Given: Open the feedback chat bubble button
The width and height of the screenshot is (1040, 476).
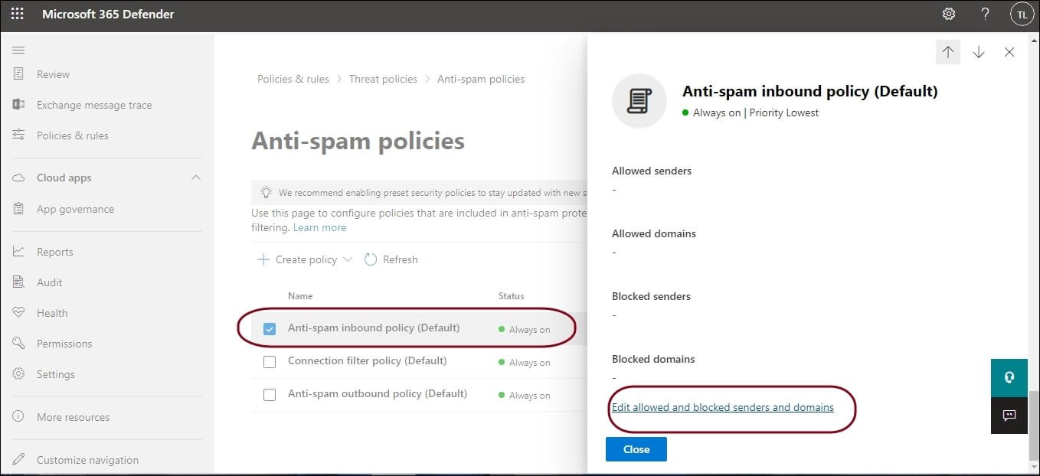Looking at the screenshot, I should coord(1009,416).
